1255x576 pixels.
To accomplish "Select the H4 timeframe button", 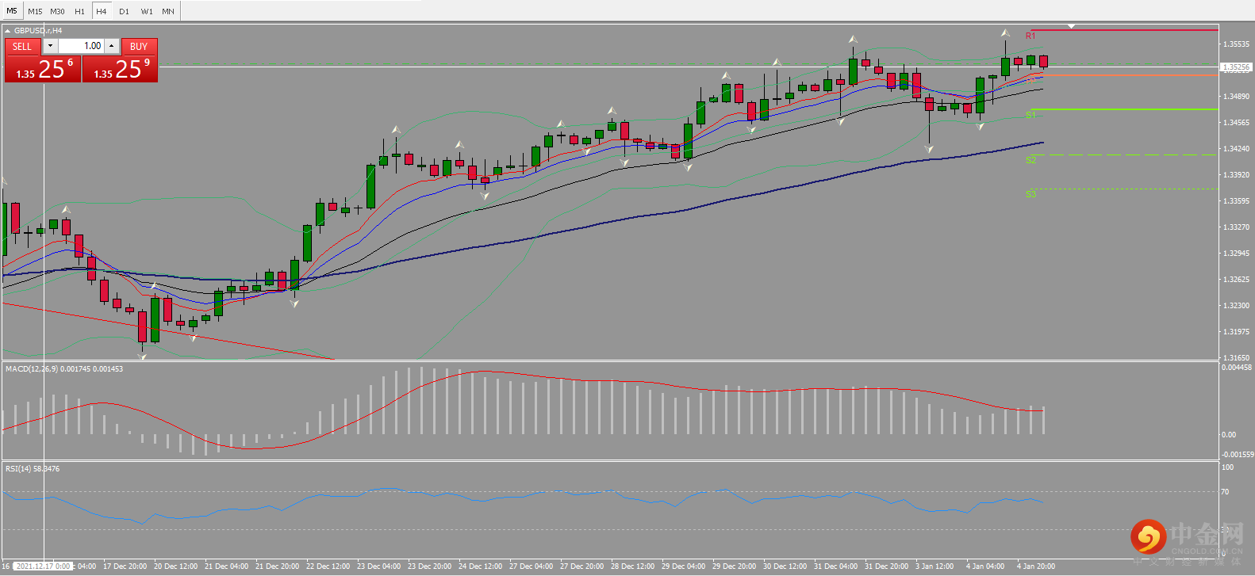I will 102,11.
